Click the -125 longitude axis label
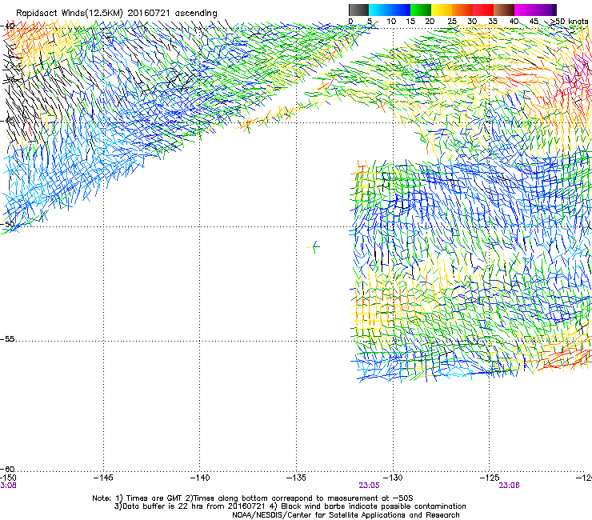 point(490,478)
